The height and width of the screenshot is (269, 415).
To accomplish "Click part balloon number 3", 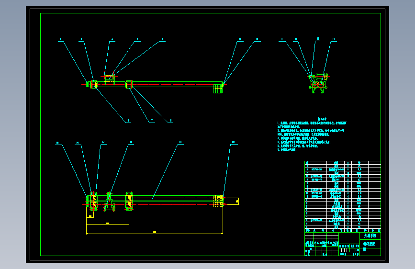I will tap(112, 39).
